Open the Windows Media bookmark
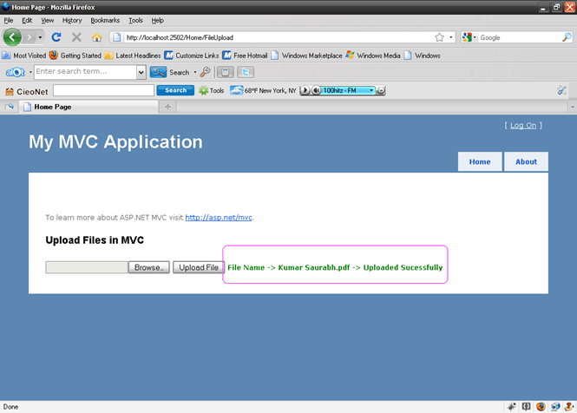Viewport: 577px width, 413px height. [373, 56]
